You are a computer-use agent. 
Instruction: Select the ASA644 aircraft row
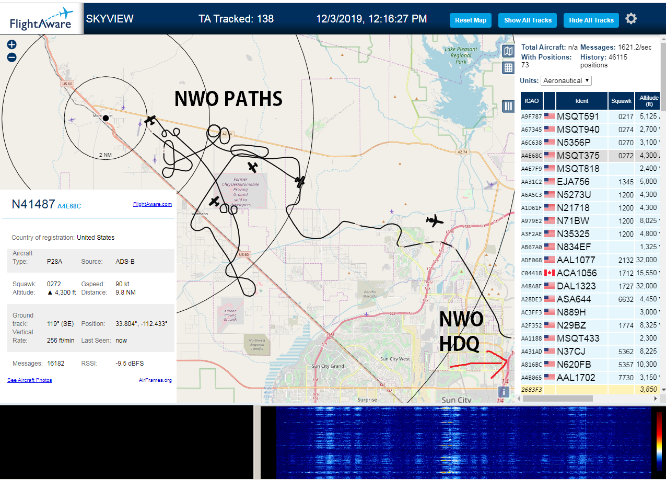590,299
